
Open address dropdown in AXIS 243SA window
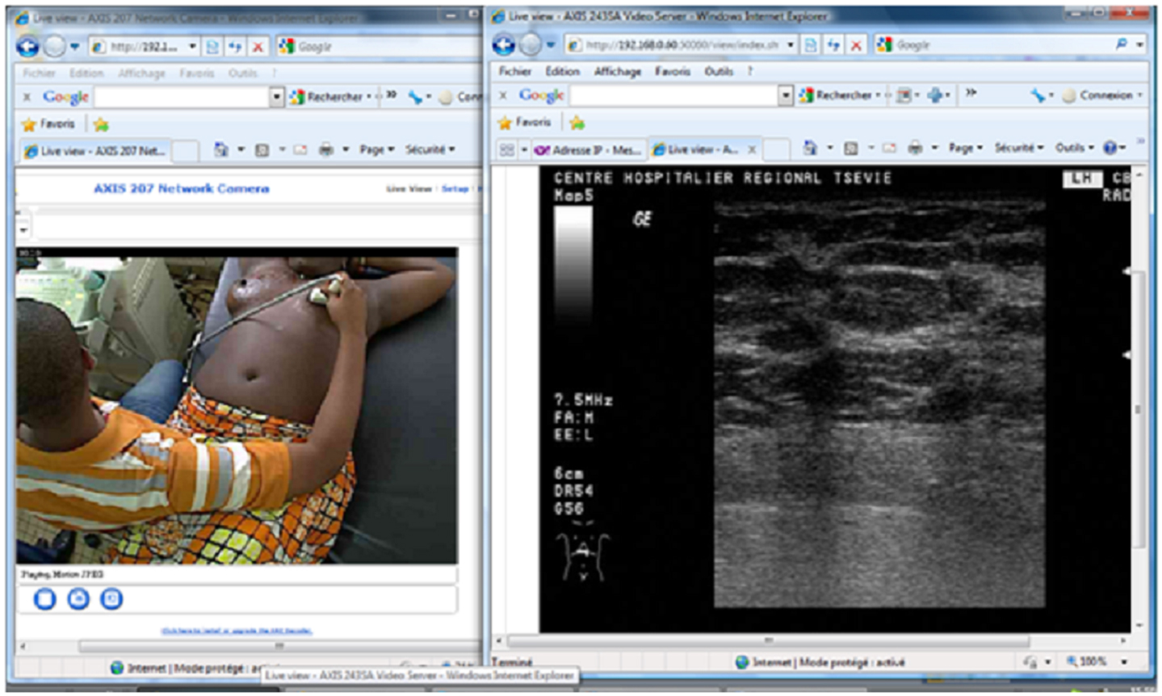coord(791,45)
